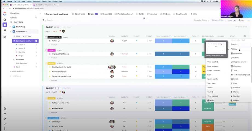Image resolution: width=252 pixels, height=131 pixels.
Task: Choose the Email field type
Action: click(234, 79)
